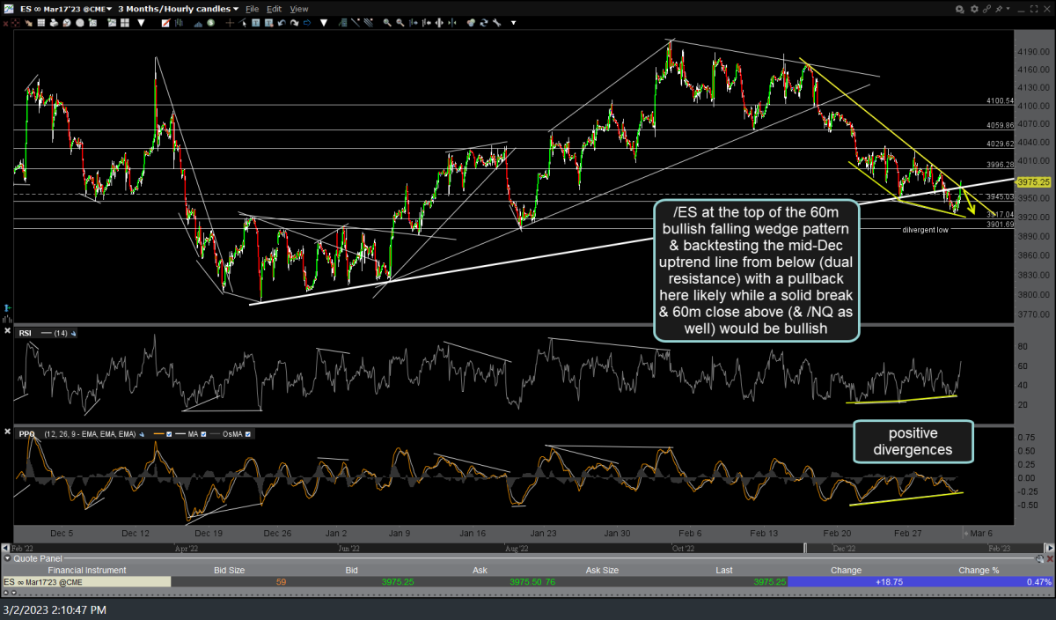Collapse the Quote Panel at bottom left

coord(7,557)
